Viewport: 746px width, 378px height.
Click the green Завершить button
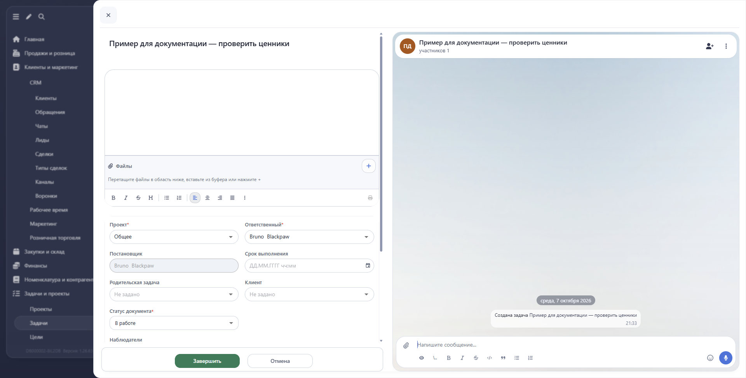tap(207, 361)
